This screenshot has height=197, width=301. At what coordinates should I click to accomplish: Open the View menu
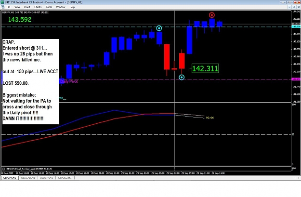click(17, 7)
